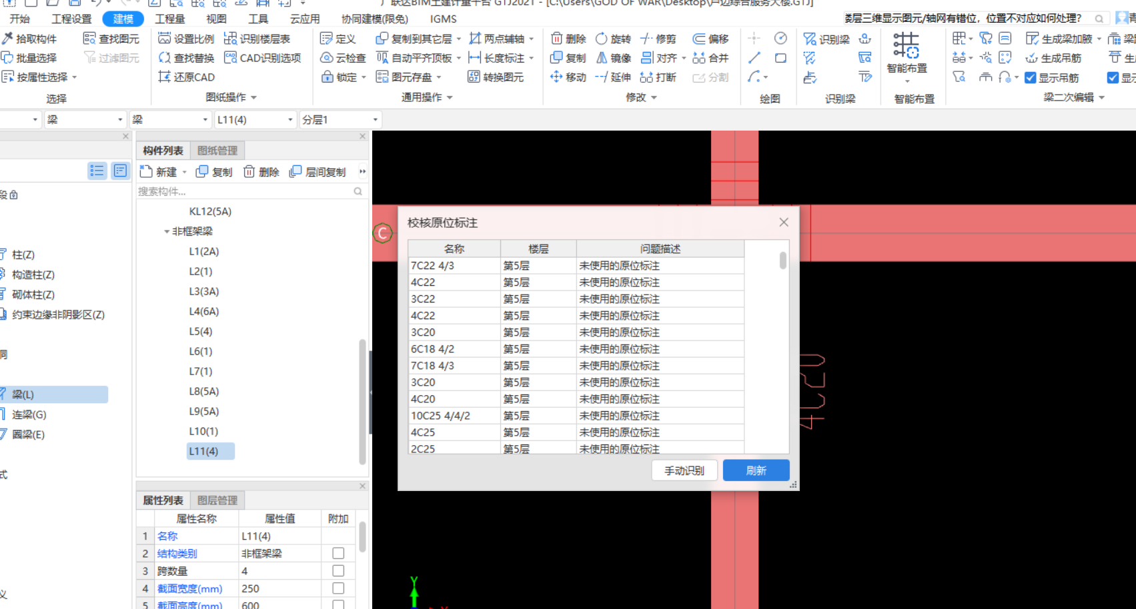Click the 搜索构件 search field
Screen dimensions: 1136x609
click(x=251, y=191)
